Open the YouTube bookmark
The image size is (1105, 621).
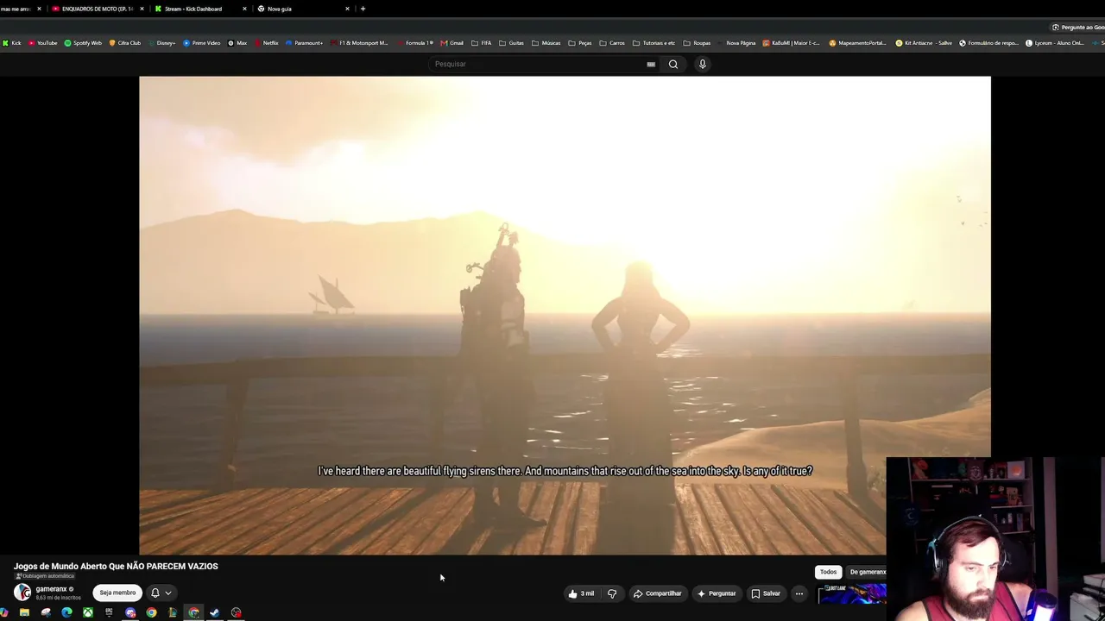[x=42, y=43]
